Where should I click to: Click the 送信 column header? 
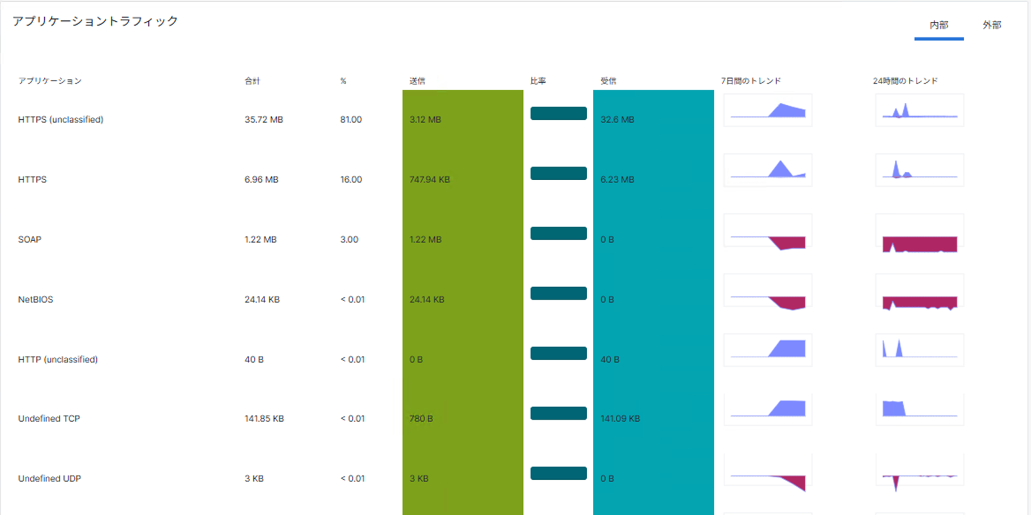pyautogui.click(x=417, y=81)
